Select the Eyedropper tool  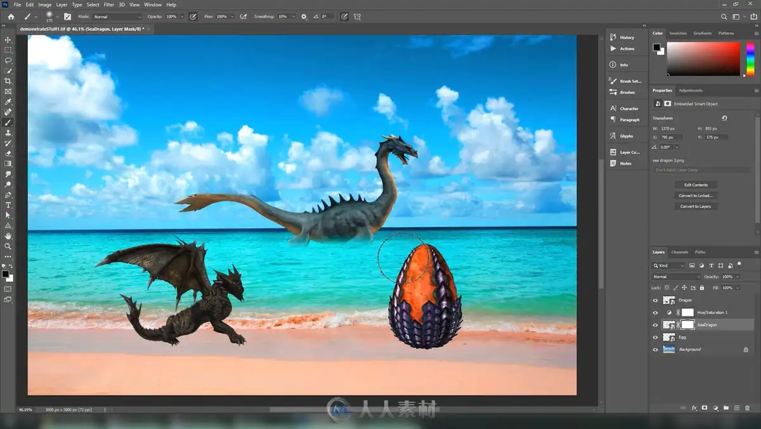(x=8, y=102)
